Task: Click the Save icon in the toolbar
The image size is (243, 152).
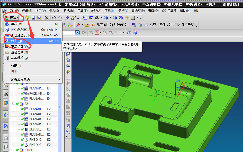Action: click(34, 17)
